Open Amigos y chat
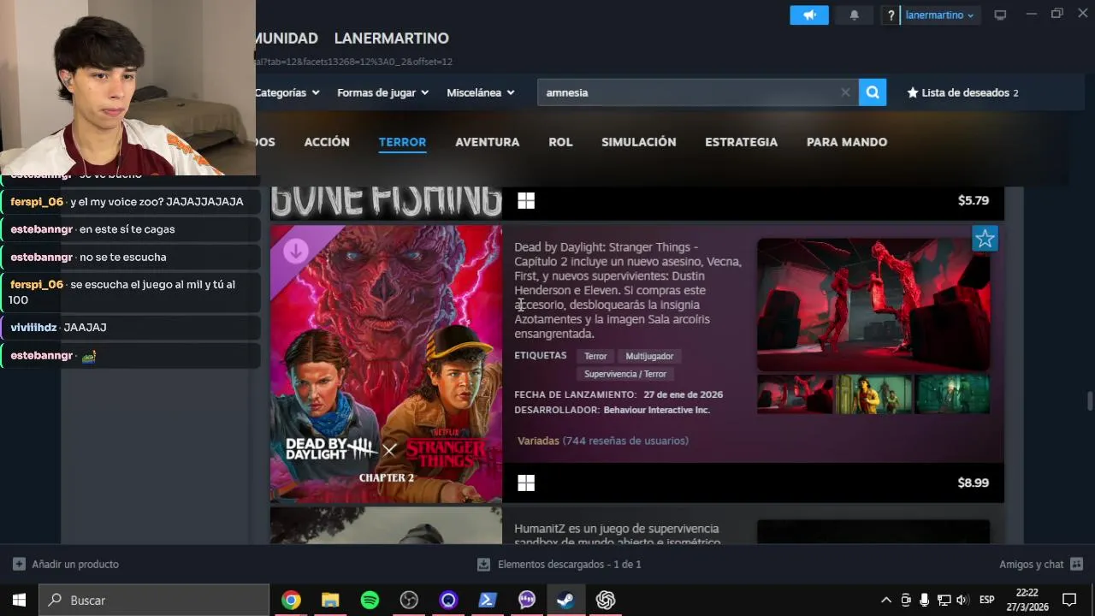 point(1041,565)
